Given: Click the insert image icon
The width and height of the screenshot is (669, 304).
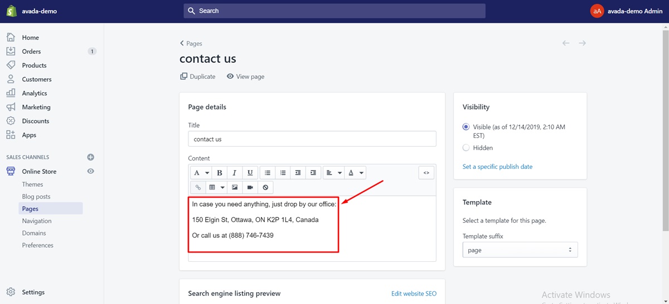Looking at the screenshot, I should tap(235, 187).
